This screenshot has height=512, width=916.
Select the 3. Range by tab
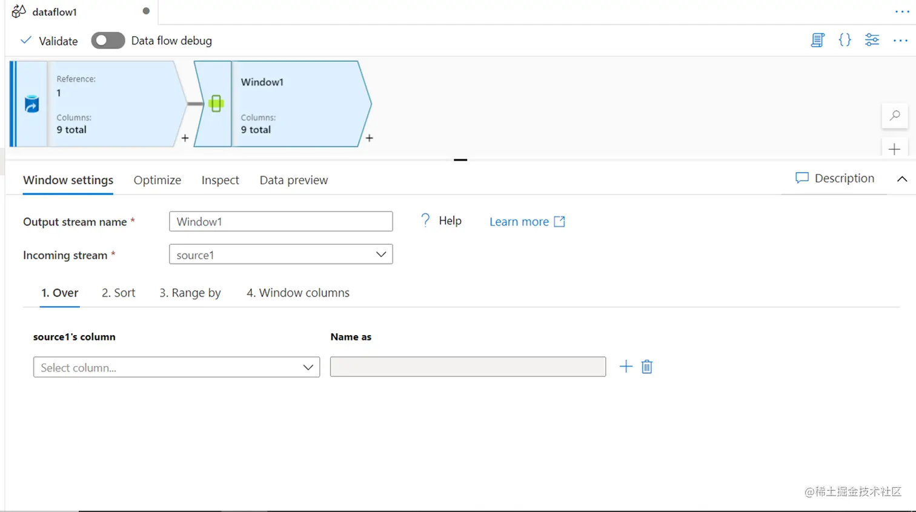pyautogui.click(x=190, y=293)
